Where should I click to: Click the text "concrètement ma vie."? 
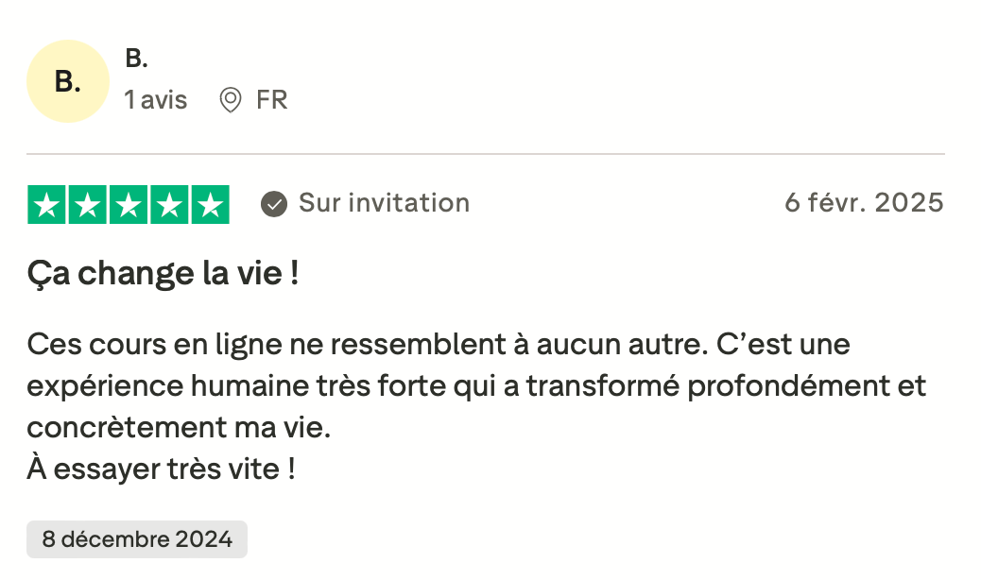pos(179,427)
